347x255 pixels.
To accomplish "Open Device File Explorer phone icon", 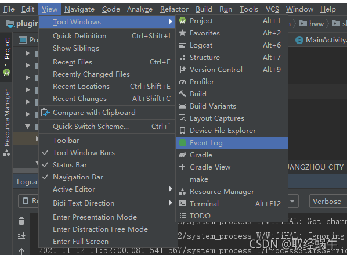I will 182,131.
